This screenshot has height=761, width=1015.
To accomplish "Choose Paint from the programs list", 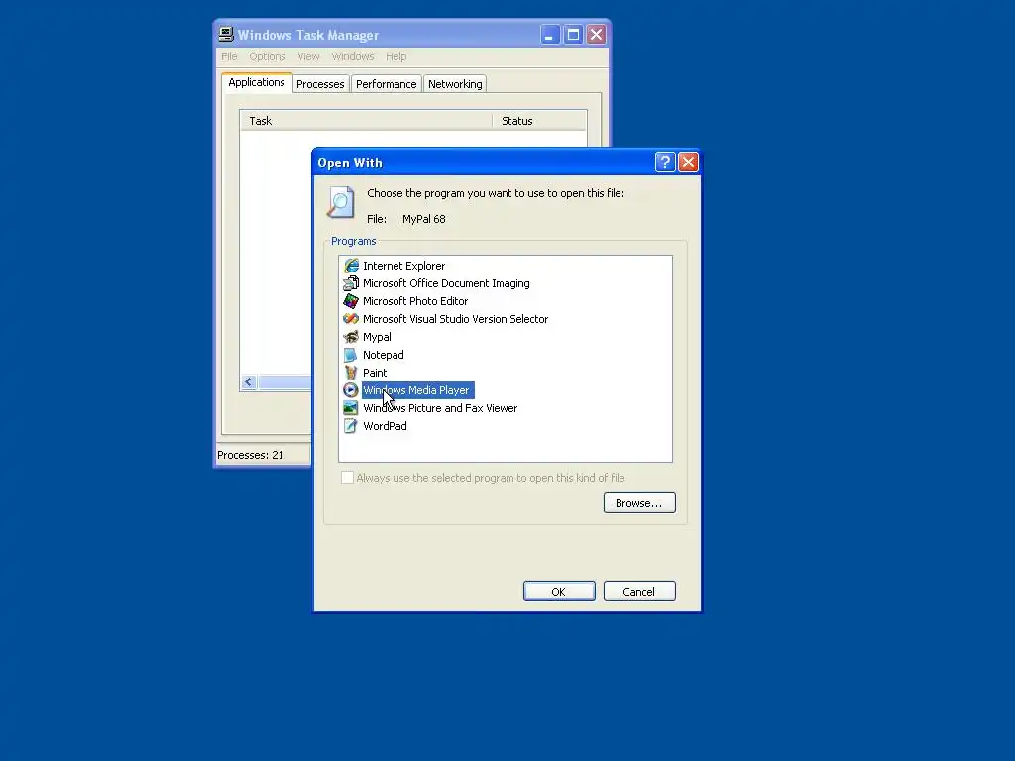I will coord(375,373).
